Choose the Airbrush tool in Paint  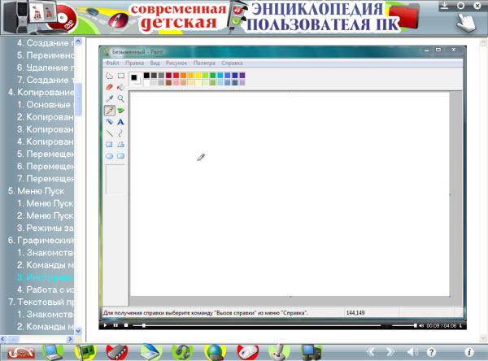click(x=109, y=122)
